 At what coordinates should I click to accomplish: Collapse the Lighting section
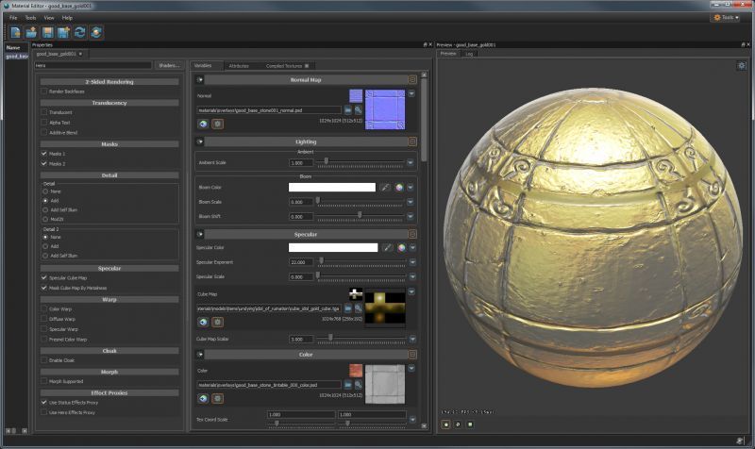point(200,141)
